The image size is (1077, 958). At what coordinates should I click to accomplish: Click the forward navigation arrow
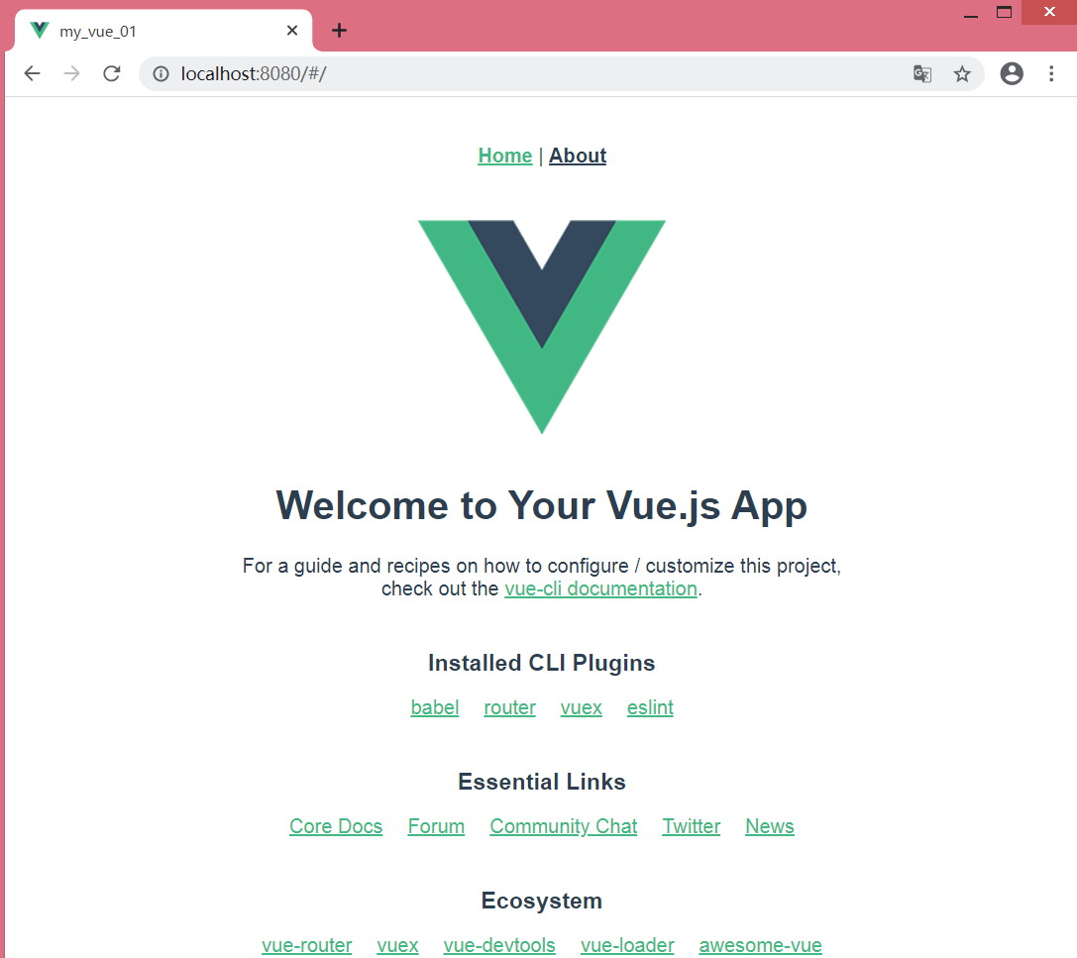pos(72,73)
